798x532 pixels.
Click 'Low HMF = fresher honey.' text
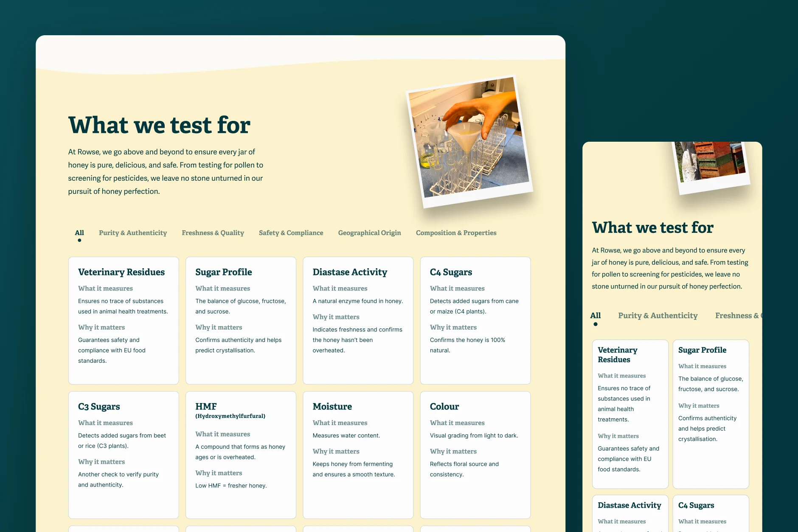click(231, 486)
